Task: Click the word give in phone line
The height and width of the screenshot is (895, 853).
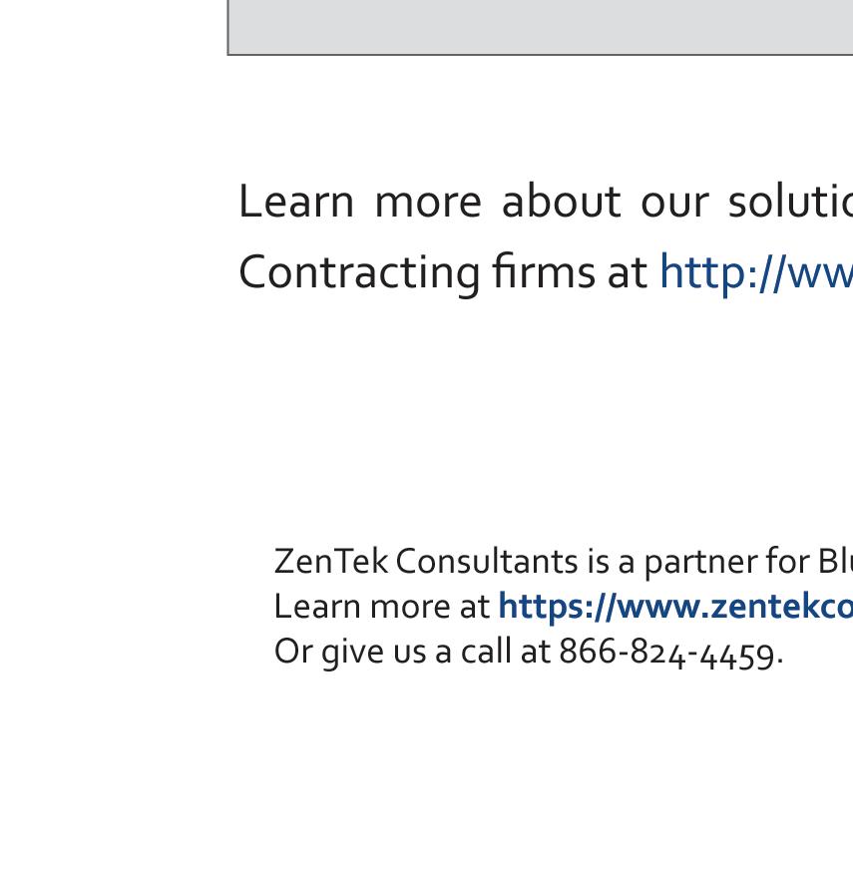Action: pyautogui.click(x=352, y=653)
